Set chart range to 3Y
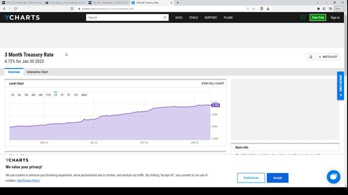348x195 pixels. (62, 95)
